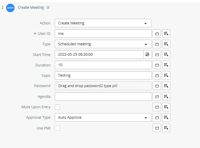The height and width of the screenshot is (148, 200).
Task: Click the Duration field showing 10
Action: click(x=103, y=65)
